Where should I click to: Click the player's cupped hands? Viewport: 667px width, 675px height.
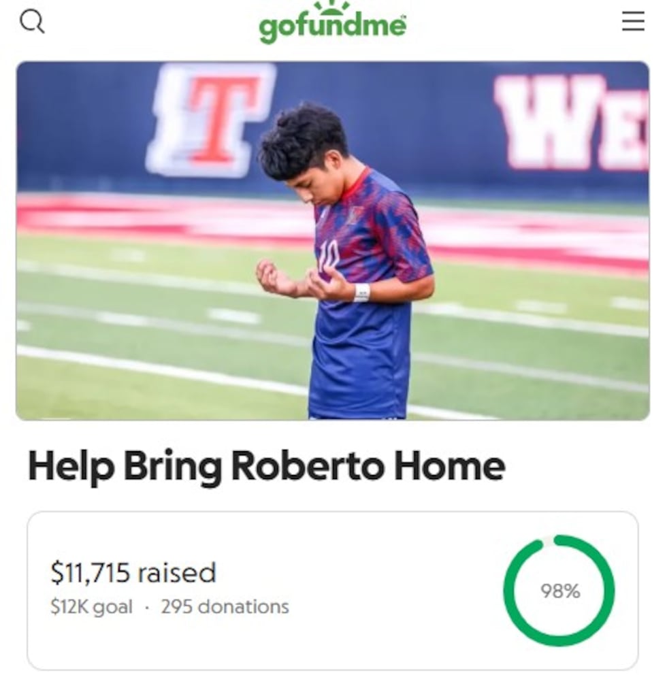coord(299,279)
